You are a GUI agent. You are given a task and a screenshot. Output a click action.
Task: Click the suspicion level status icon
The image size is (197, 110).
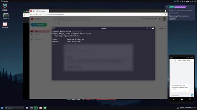(x=178, y=108)
